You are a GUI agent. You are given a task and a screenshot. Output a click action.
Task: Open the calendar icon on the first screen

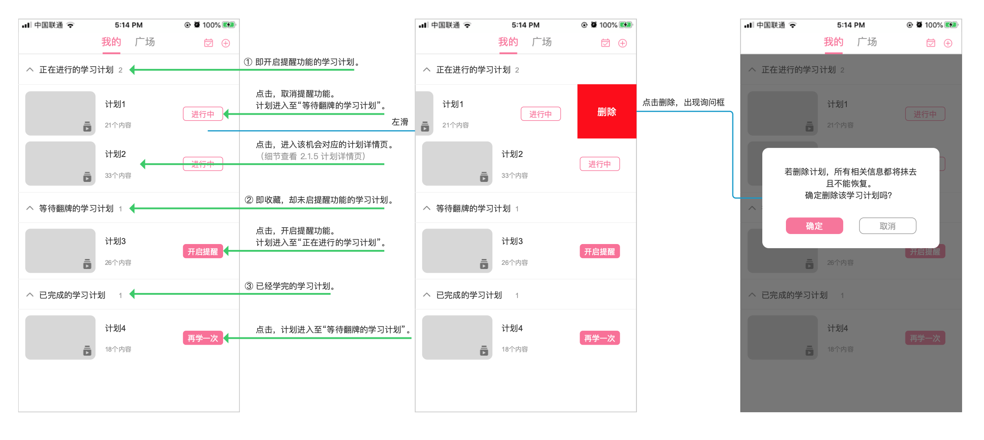(x=209, y=42)
